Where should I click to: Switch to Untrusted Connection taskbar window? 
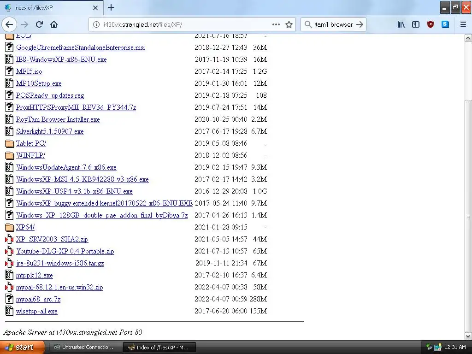point(85,347)
